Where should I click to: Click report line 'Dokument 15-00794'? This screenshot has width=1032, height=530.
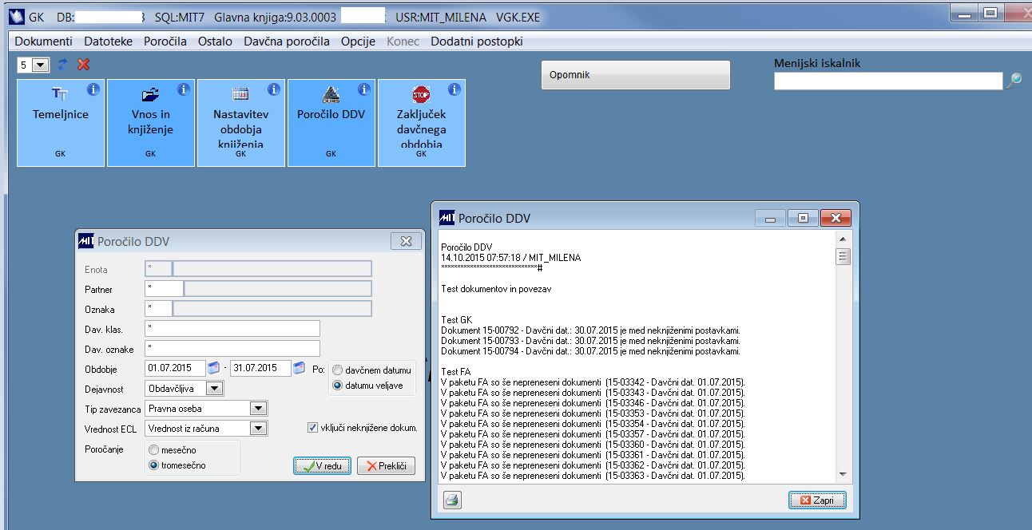coord(591,351)
